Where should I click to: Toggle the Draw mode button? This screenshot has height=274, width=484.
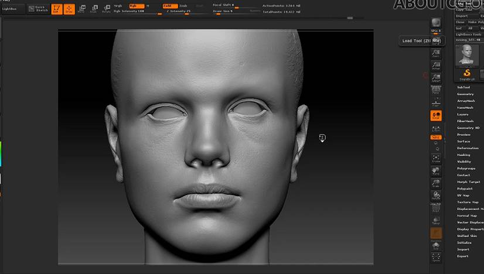(69, 9)
